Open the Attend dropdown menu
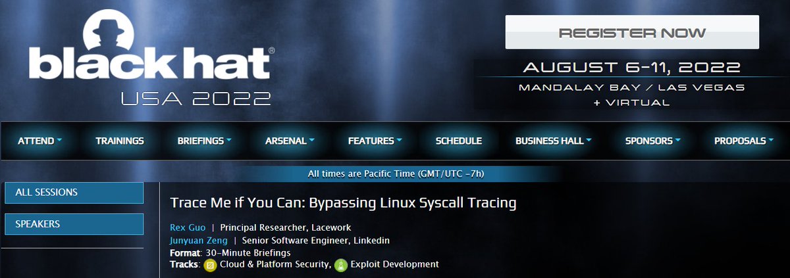Image resolution: width=790 pixels, height=278 pixels. [x=39, y=141]
